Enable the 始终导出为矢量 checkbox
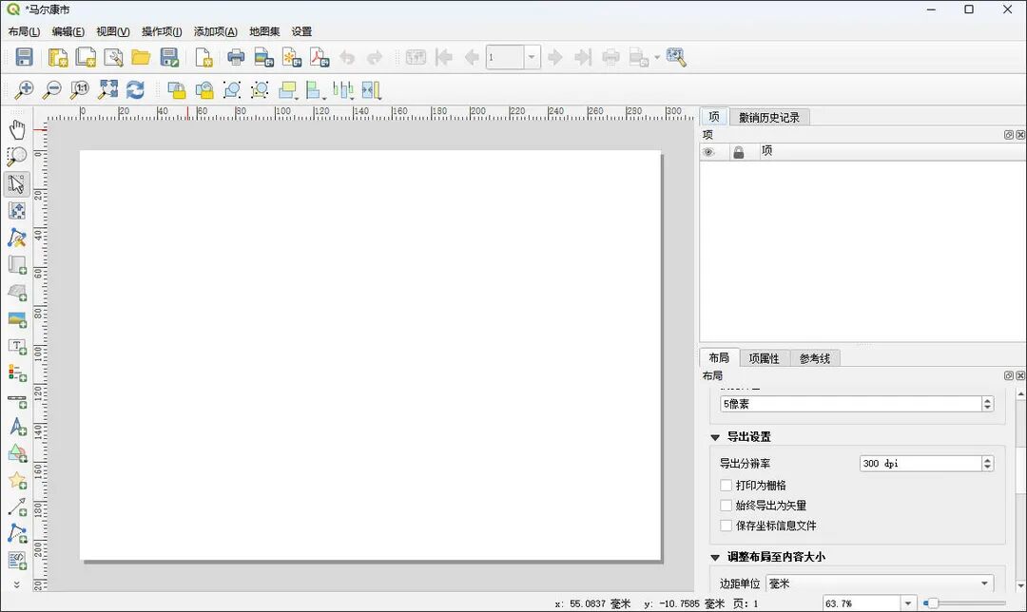 coord(726,506)
